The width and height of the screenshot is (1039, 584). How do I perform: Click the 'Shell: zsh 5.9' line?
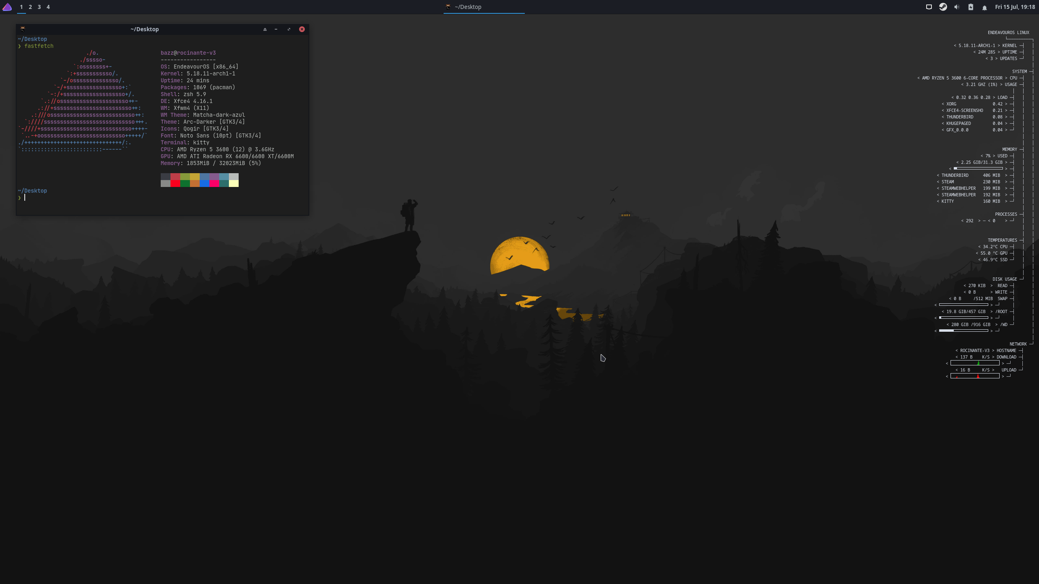183,94
